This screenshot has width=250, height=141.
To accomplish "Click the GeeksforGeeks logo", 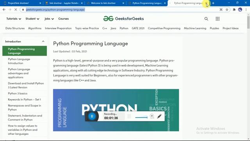I will 123,19.
